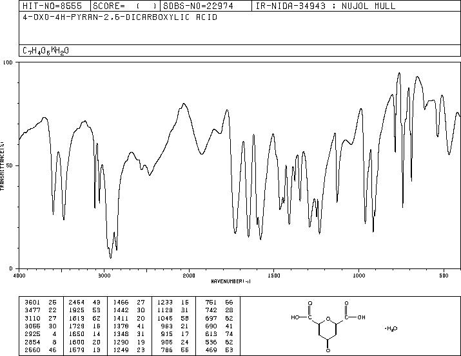Click the WAVENUMBER x-axis title
This screenshot has width=461, height=356.
coord(231,281)
